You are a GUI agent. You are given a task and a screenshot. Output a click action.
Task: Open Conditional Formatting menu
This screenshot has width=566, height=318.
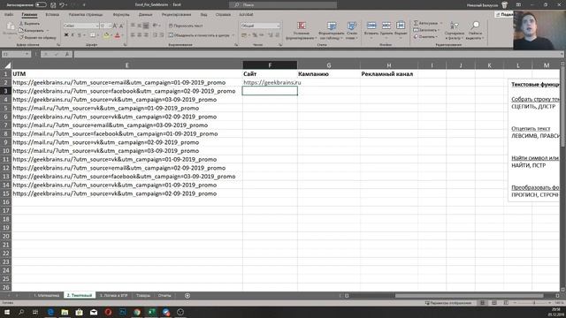pyautogui.click(x=302, y=30)
